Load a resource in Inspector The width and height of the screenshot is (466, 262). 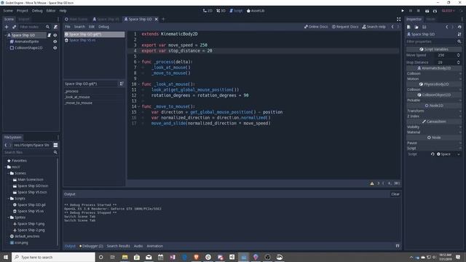tap(416, 27)
